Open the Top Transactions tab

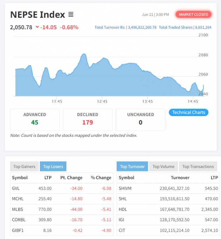click(x=198, y=166)
